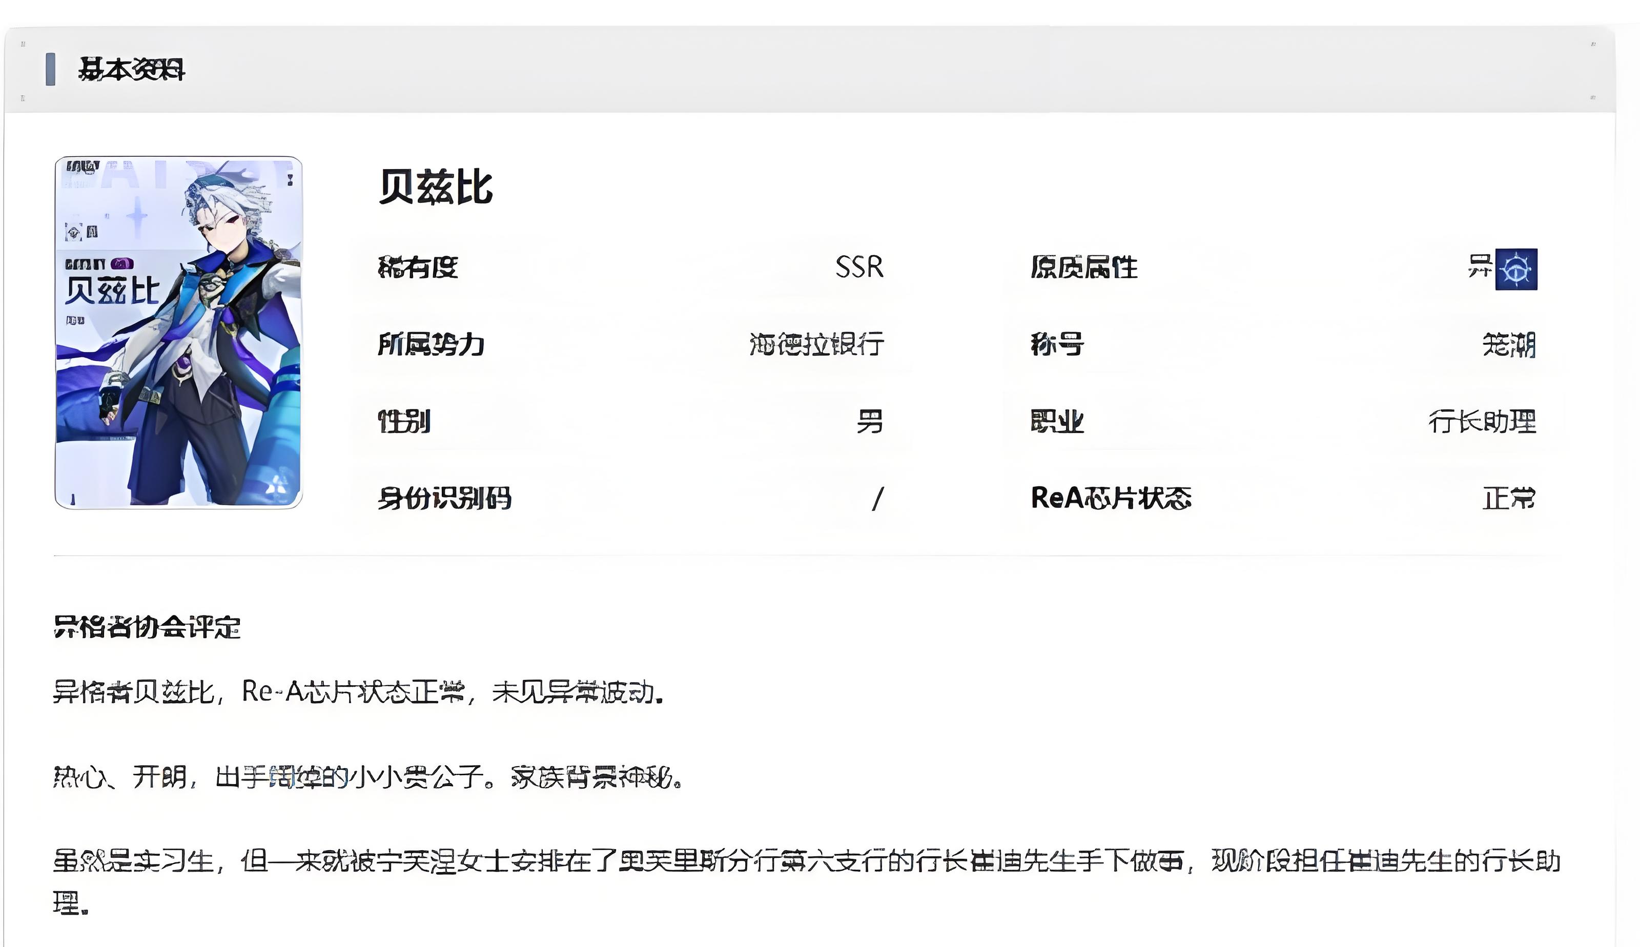This screenshot has width=1640, height=947.
Task: Click the 惩潮 title value
Action: coord(1509,344)
